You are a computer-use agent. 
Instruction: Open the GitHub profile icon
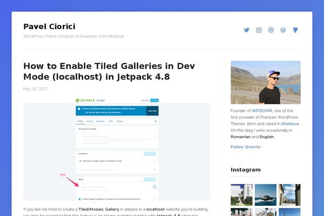point(295,30)
